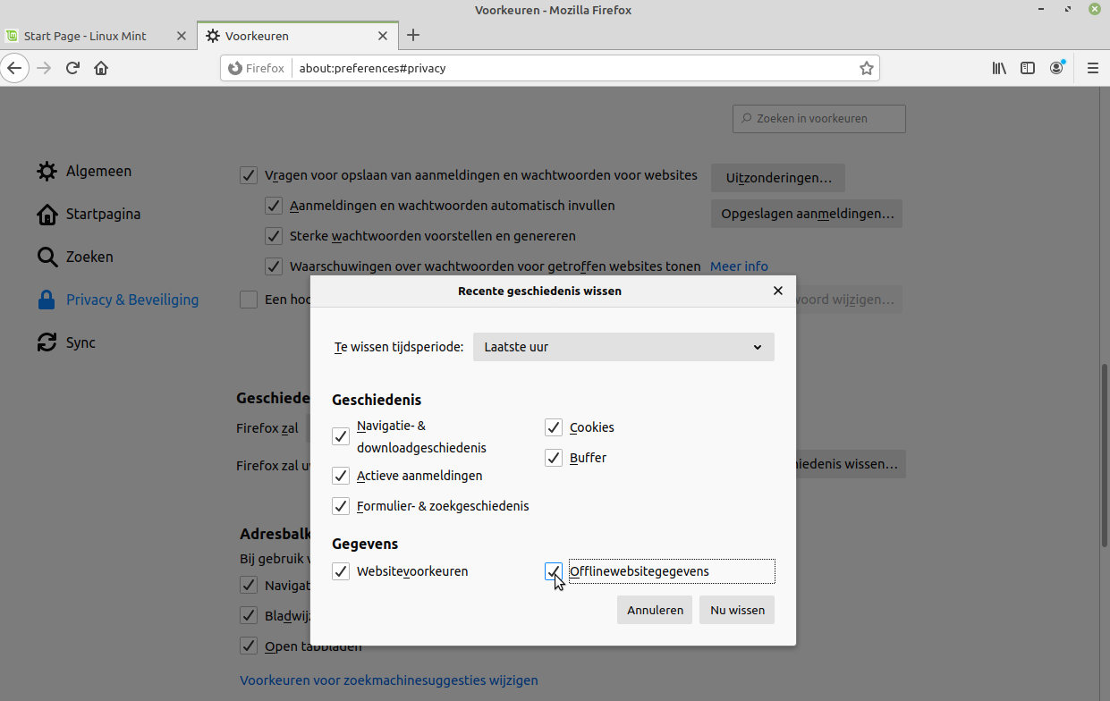Disable Actieve aanmeldingen in history dialog
The image size is (1110, 701).
pyautogui.click(x=341, y=475)
